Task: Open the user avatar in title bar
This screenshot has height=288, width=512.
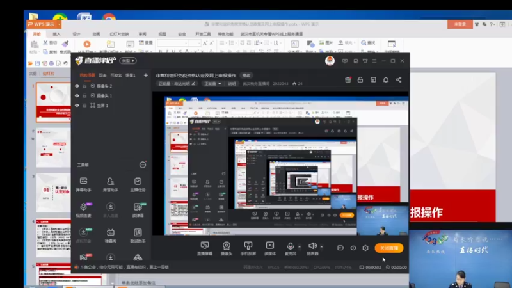Action: [330, 61]
